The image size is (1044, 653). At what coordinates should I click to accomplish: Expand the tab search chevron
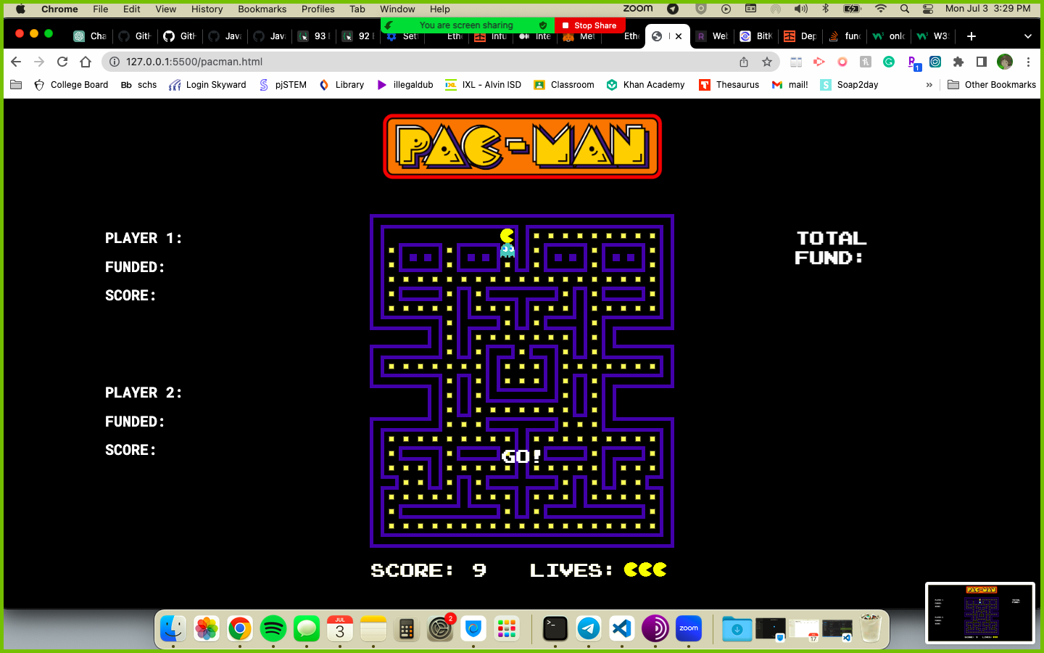(x=1027, y=36)
